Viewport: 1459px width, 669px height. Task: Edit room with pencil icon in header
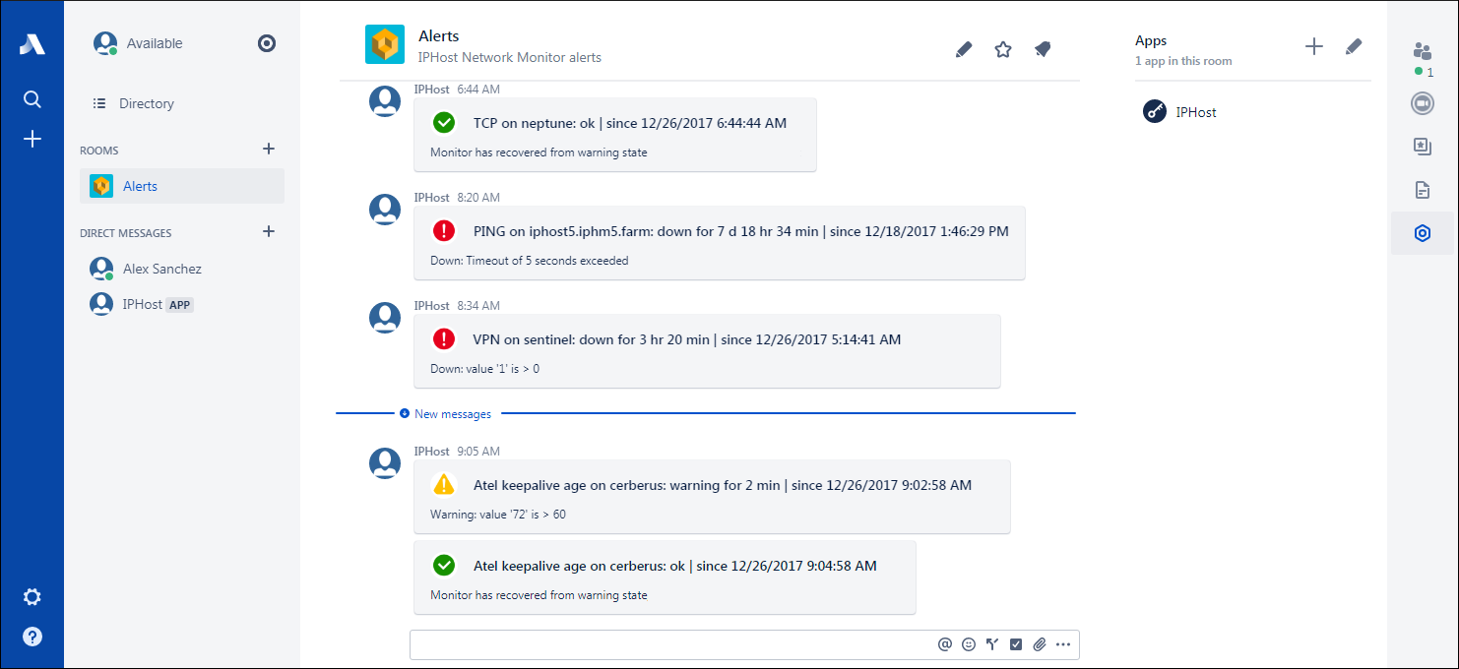(x=964, y=49)
